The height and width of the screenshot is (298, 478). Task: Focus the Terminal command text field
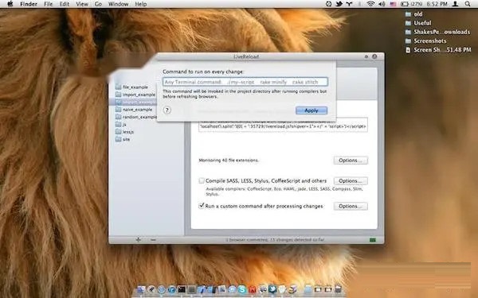pos(245,82)
